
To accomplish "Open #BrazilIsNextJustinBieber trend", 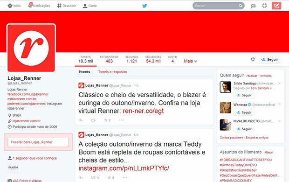I will tap(238, 170).
